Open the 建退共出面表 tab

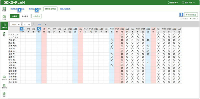coord(65,9)
